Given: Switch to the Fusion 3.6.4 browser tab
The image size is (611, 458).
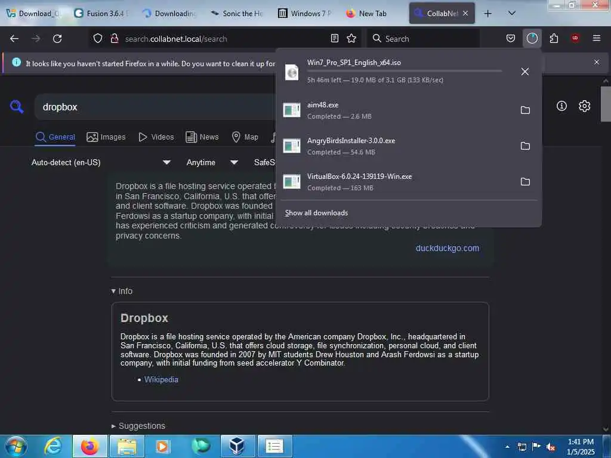Looking at the screenshot, I should click(x=102, y=14).
